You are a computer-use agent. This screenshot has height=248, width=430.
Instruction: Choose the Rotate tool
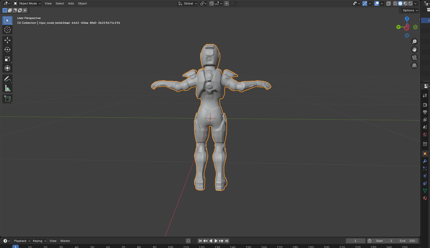coord(7,50)
